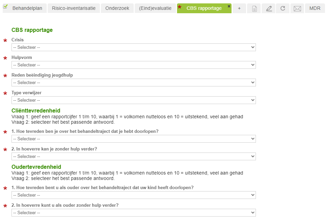Screen dimensions: 327x223
Task: Expand parent satisfaction question 1 dropdown
Action: click(134, 195)
